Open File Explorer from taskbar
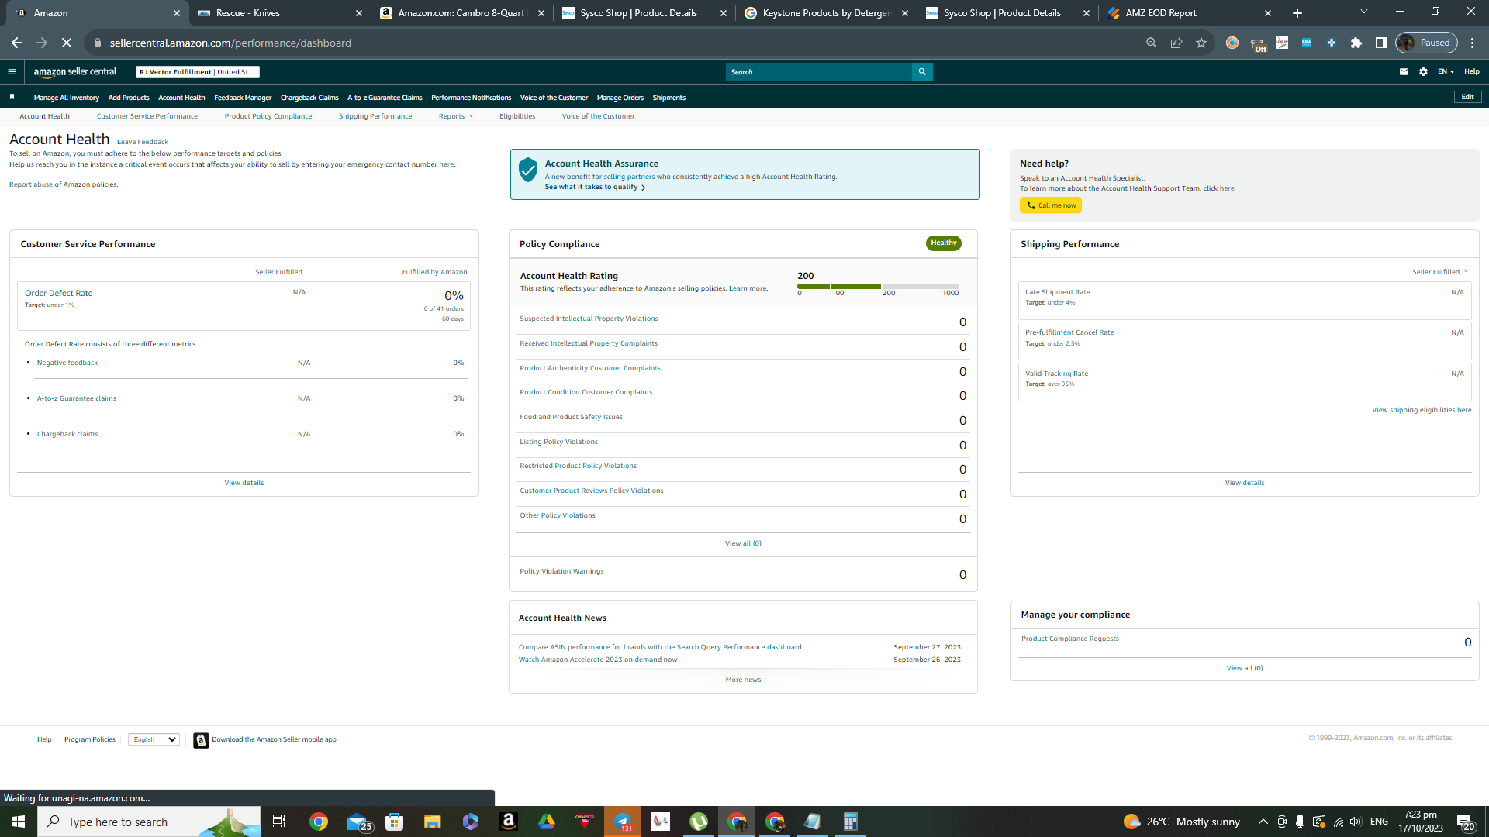The width and height of the screenshot is (1489, 837). [433, 821]
